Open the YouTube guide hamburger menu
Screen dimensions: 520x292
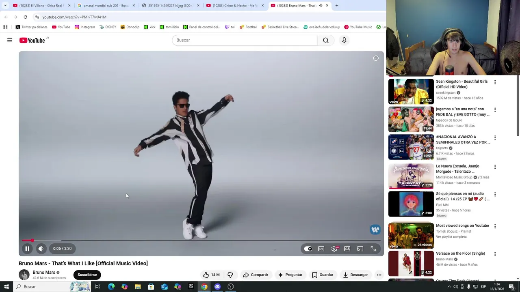pos(10,40)
